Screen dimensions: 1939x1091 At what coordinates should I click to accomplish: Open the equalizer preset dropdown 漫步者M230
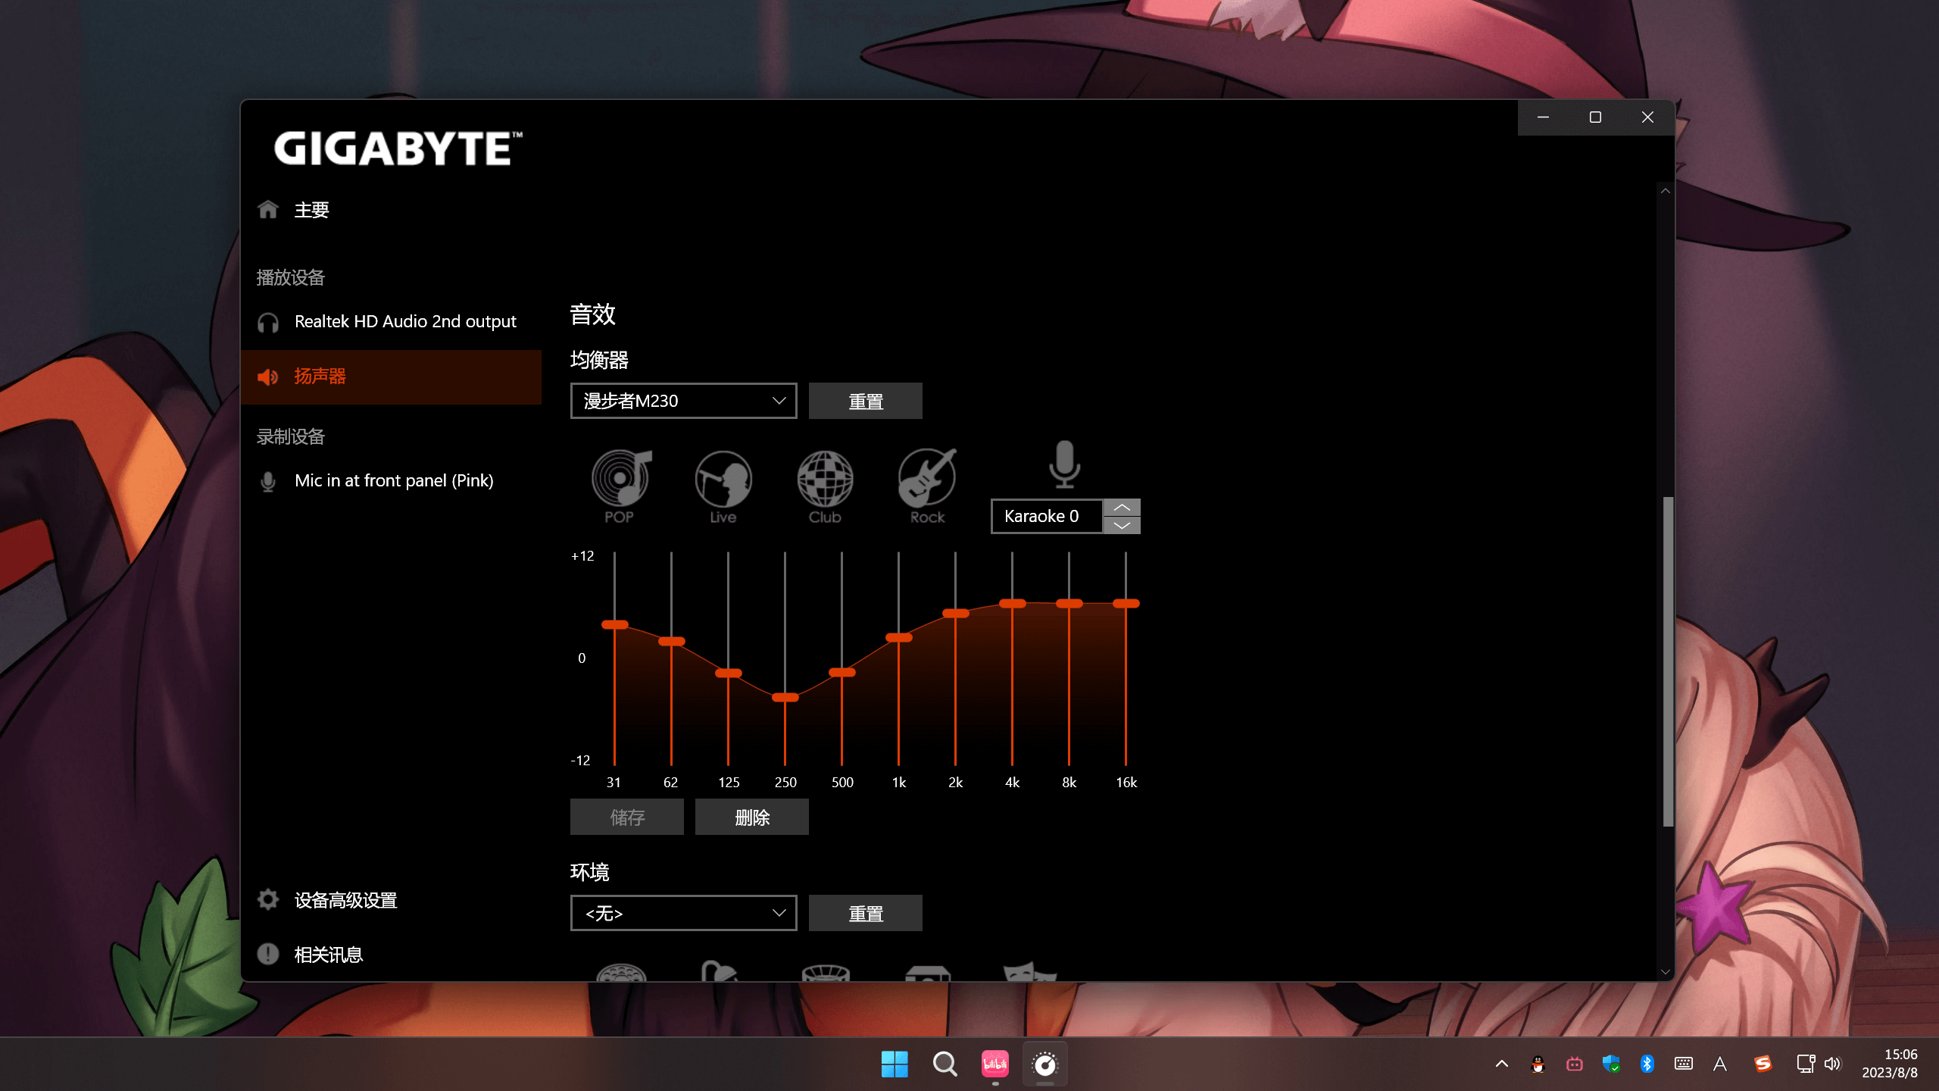coord(683,401)
